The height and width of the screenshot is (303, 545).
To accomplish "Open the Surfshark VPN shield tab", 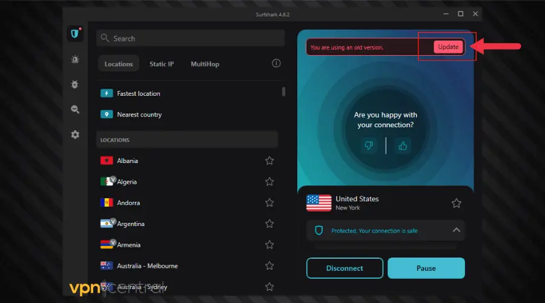I will coord(74,33).
